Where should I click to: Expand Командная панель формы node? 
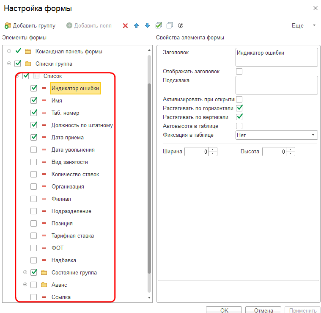click(9, 51)
